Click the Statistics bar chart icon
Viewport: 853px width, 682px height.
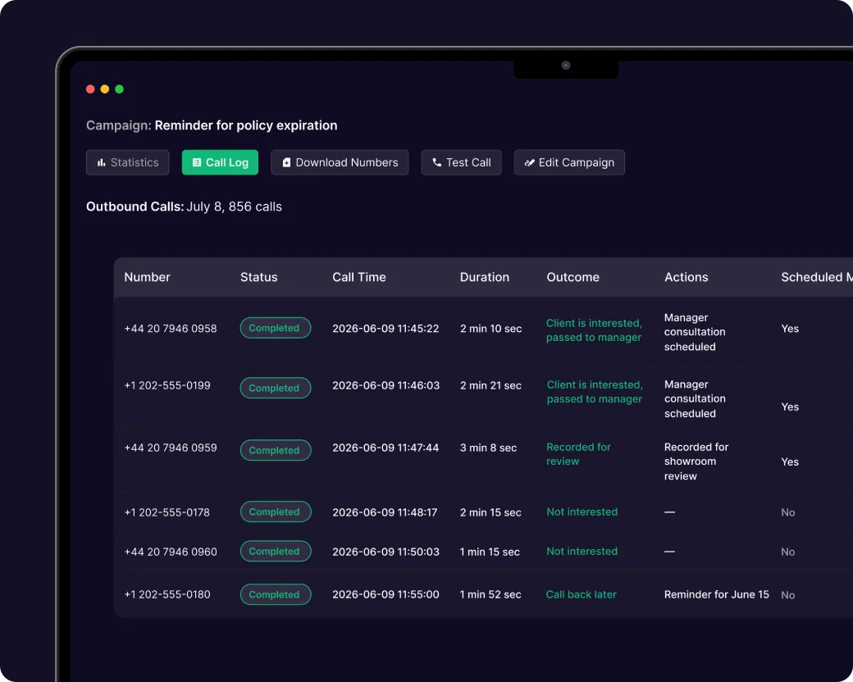tap(101, 162)
